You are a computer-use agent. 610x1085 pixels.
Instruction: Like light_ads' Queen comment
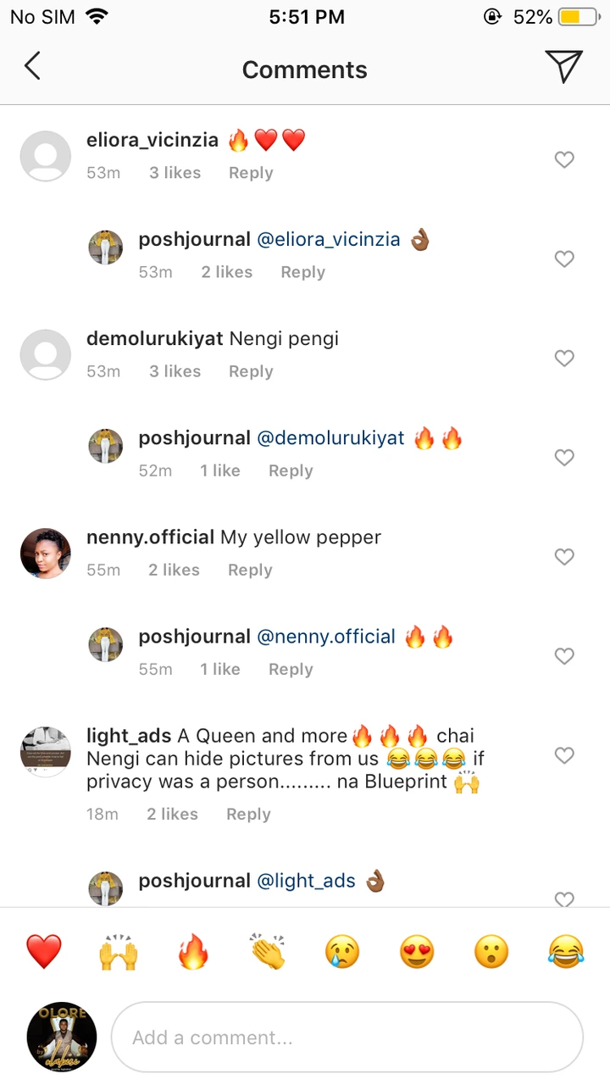[564, 754]
